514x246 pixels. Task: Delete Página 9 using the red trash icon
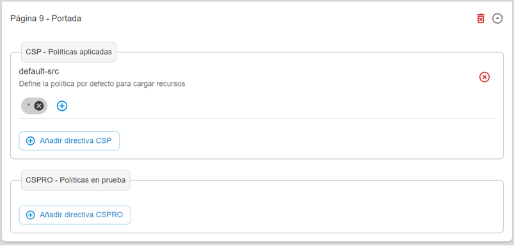click(x=481, y=19)
